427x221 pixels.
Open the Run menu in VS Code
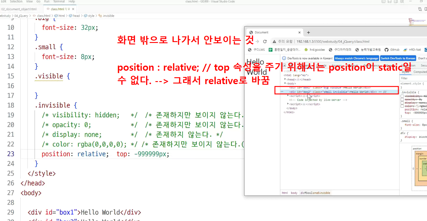(x=47, y=1)
